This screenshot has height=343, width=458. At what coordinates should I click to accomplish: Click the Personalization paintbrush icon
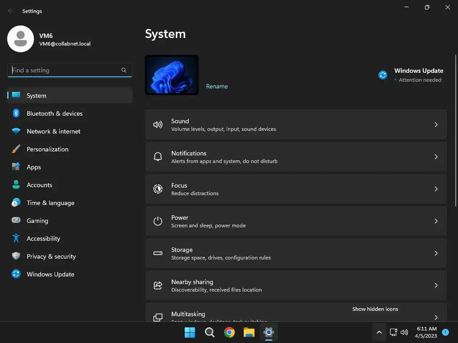[x=16, y=149]
